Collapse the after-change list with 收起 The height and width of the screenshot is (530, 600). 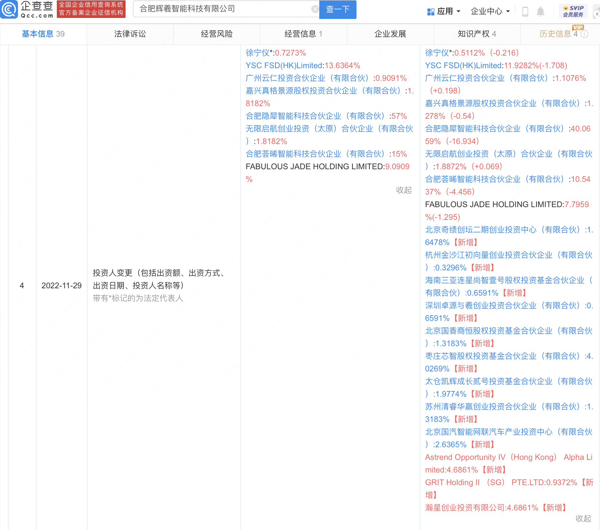[583, 518]
